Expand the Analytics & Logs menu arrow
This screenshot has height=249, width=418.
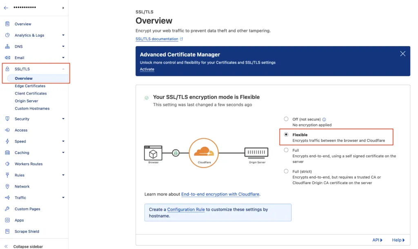[63, 35]
